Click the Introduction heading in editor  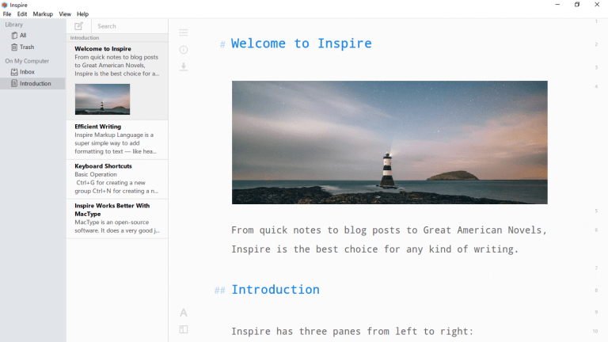(x=275, y=289)
